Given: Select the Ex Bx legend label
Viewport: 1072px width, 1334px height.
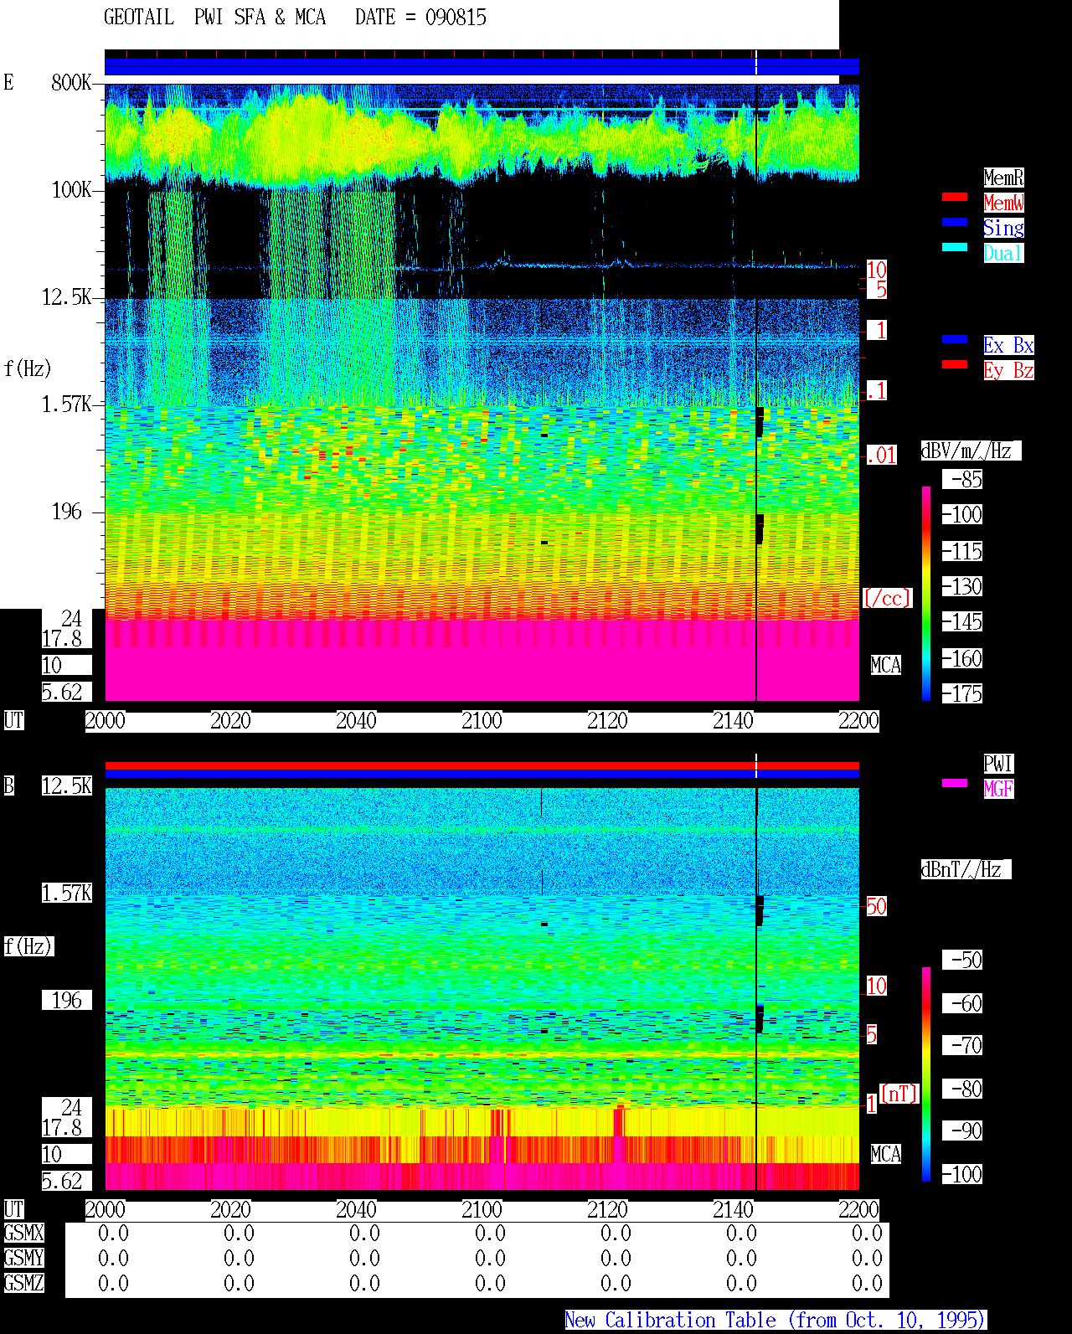Looking at the screenshot, I should tap(1008, 345).
